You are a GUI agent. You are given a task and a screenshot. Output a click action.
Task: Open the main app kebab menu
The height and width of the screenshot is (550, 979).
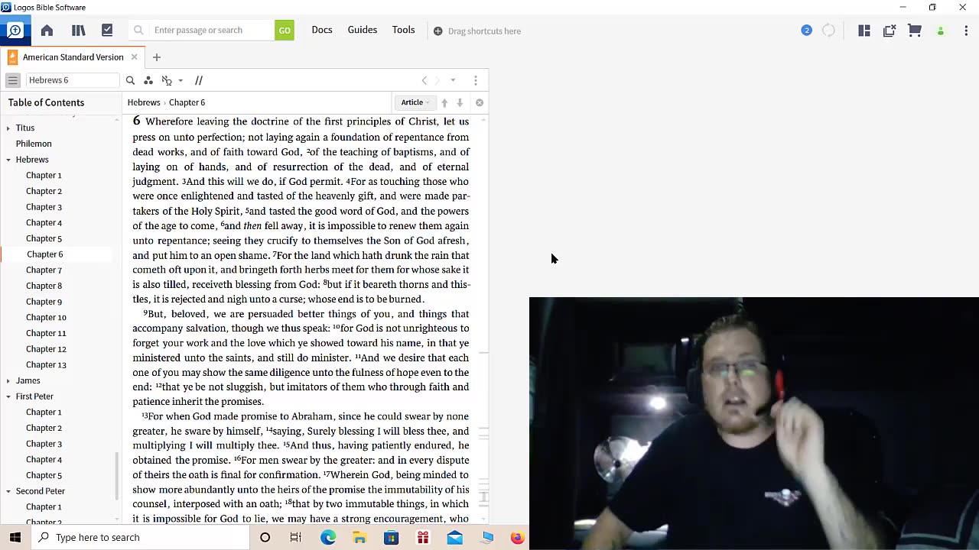coord(966,31)
